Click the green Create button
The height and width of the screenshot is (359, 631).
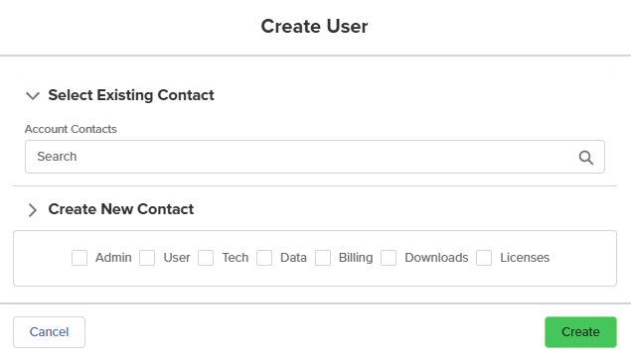[580, 332]
